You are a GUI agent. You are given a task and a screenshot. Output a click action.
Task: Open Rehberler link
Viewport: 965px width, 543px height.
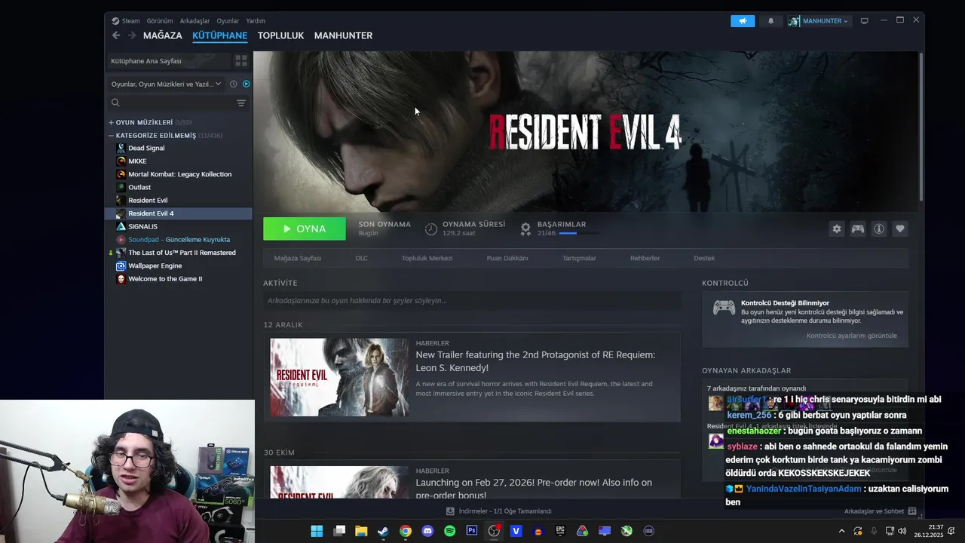[645, 258]
